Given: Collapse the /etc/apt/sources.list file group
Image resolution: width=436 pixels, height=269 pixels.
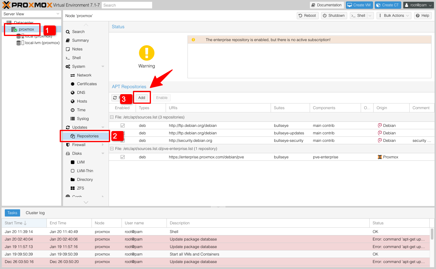Looking at the screenshot, I should 112,117.
